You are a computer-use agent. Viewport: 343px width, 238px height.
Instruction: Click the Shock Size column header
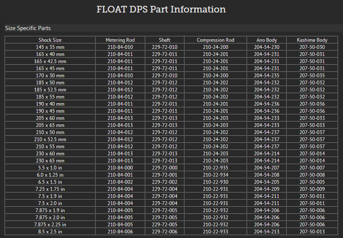coord(50,40)
